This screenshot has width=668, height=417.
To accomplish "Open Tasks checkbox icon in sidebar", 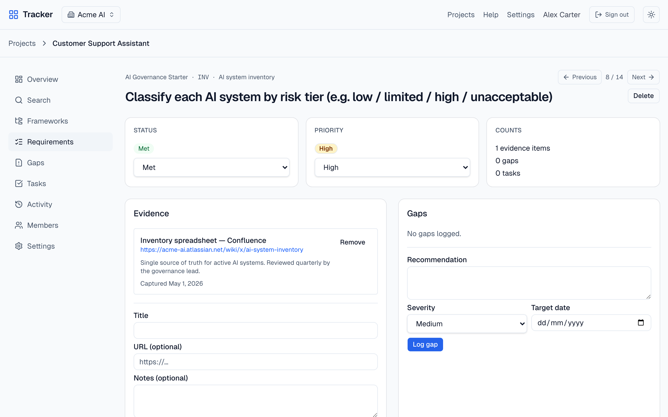I will [x=19, y=183].
